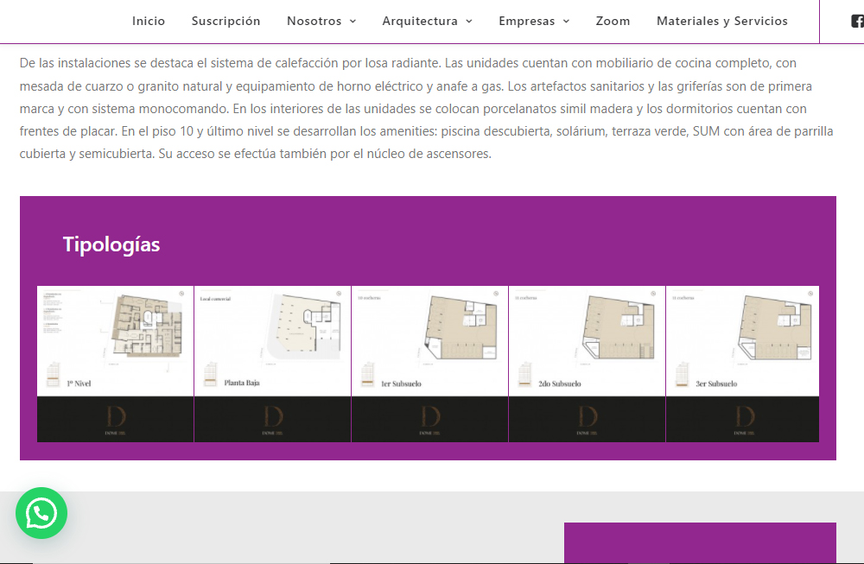Open Materiales y Servicios page

tap(721, 21)
